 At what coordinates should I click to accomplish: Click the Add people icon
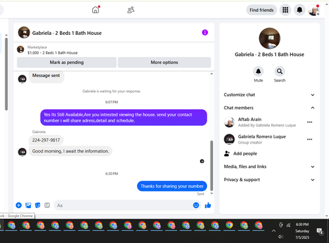tap(227, 153)
